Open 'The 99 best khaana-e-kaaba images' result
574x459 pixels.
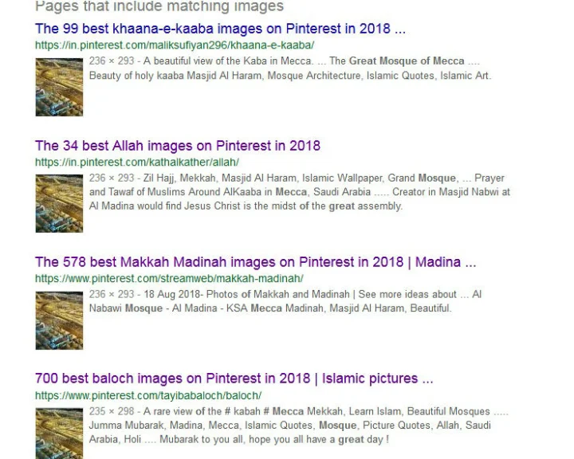click(x=220, y=29)
